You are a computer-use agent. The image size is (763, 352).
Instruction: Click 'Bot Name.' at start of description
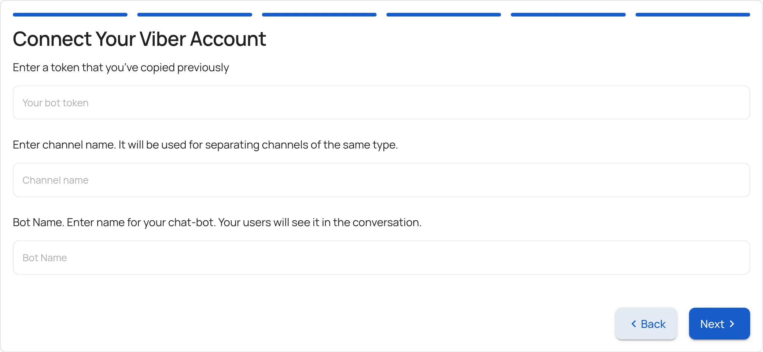[x=38, y=222]
